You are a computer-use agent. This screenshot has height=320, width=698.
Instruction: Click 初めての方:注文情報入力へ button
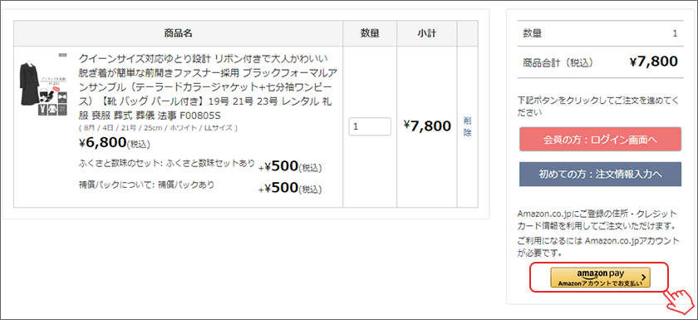(x=600, y=174)
